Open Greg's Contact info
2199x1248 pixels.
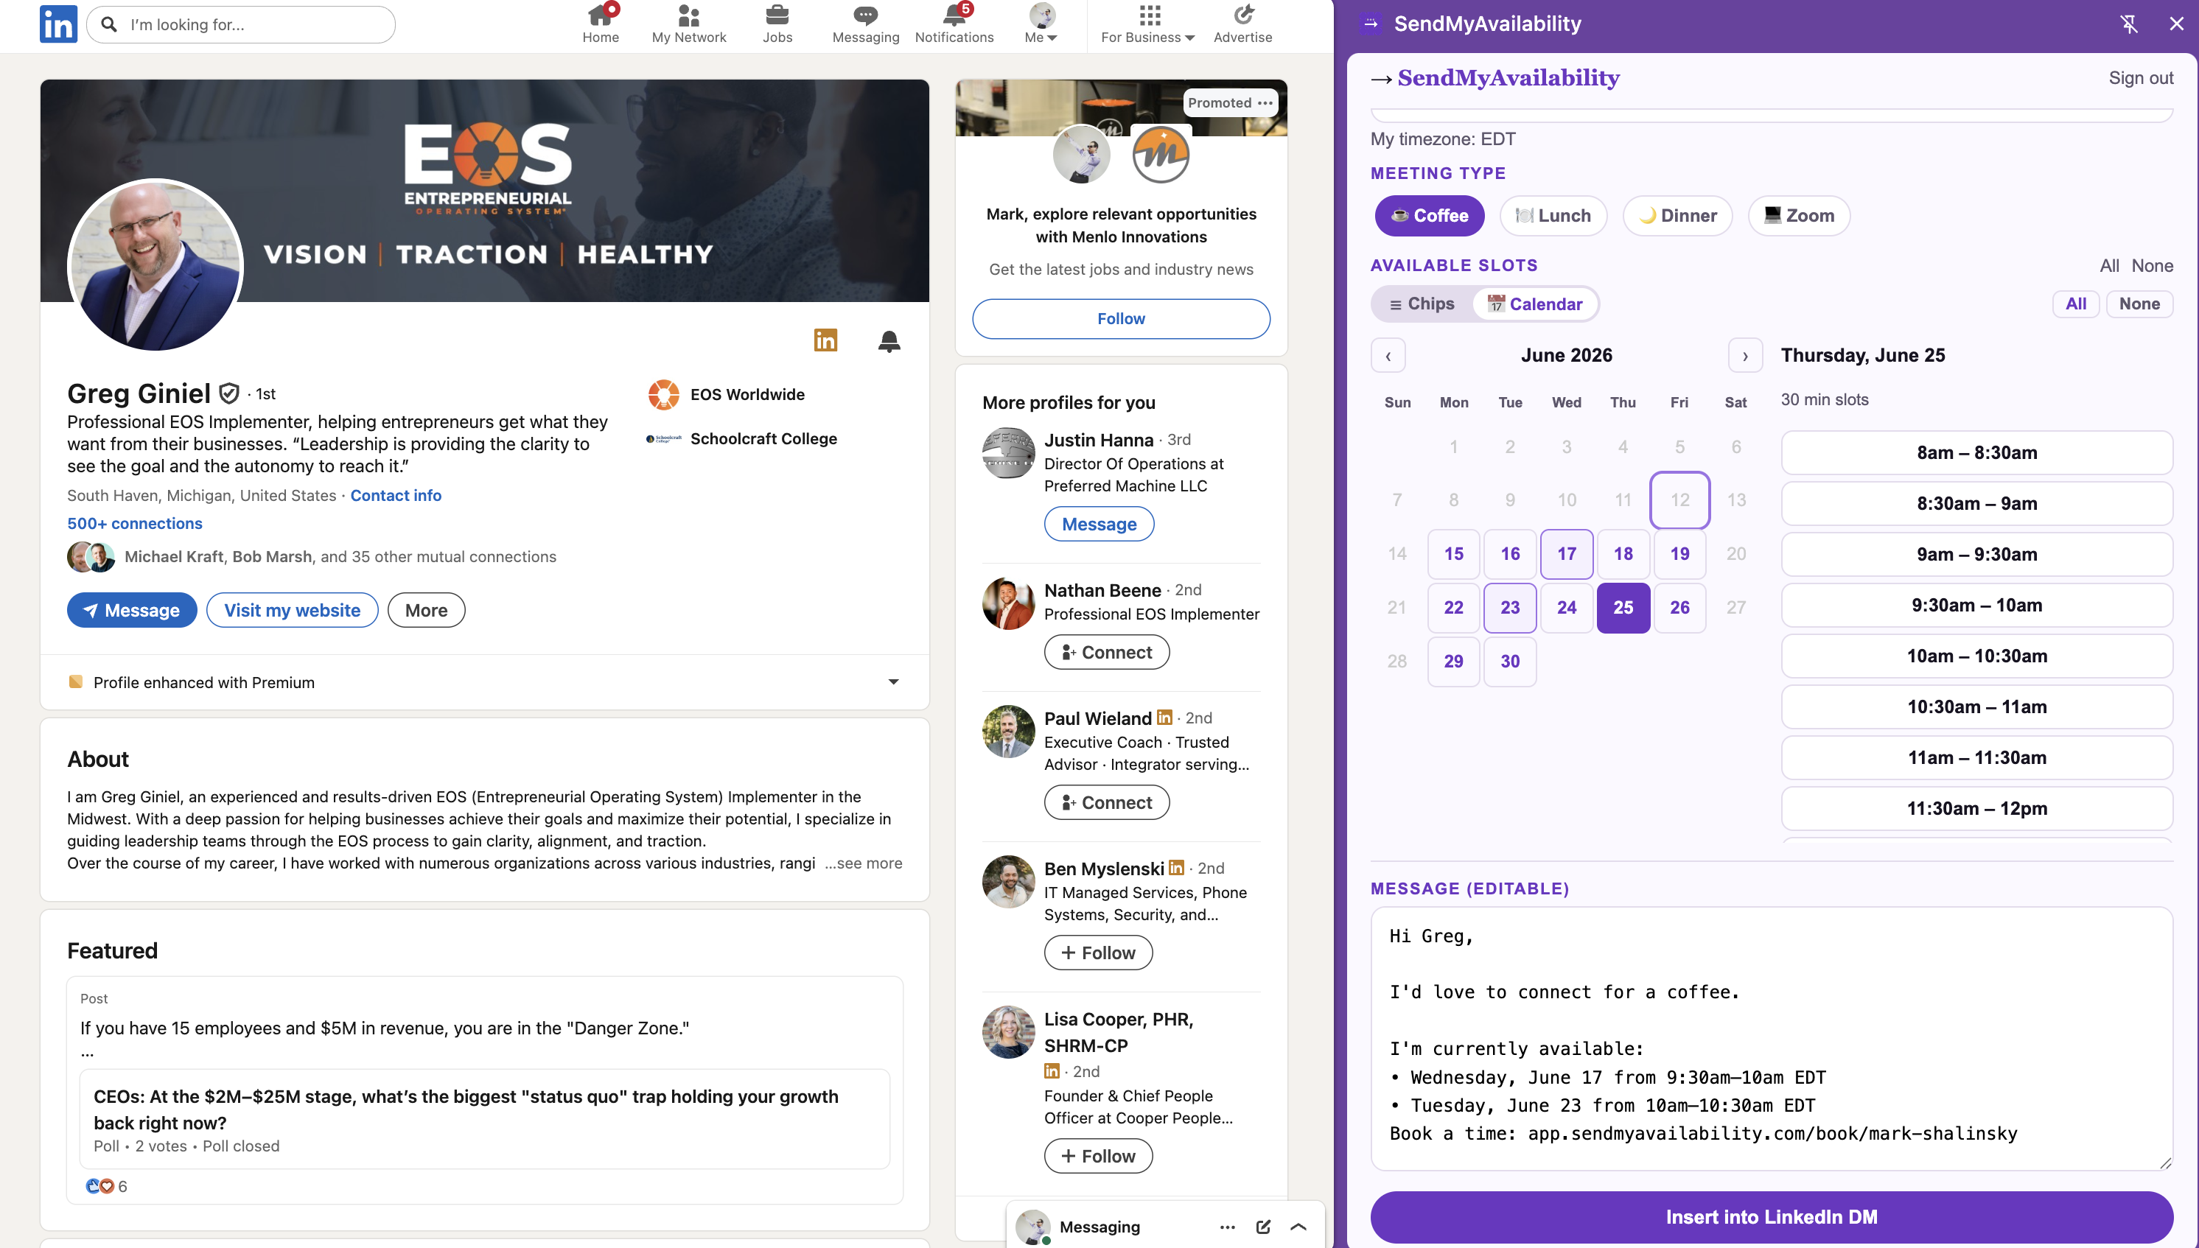pos(395,495)
